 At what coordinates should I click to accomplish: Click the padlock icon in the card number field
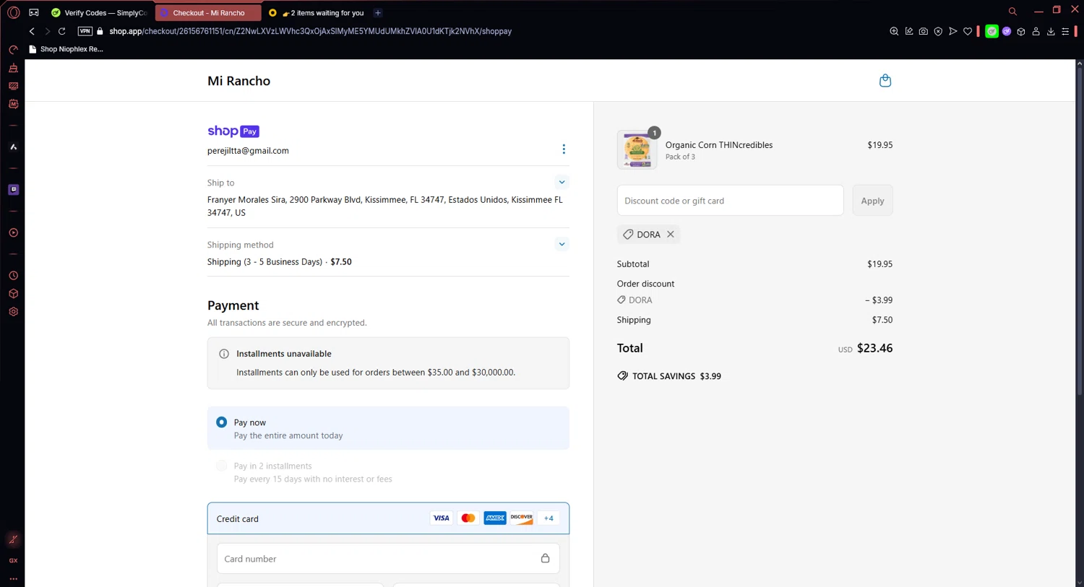pyautogui.click(x=545, y=558)
